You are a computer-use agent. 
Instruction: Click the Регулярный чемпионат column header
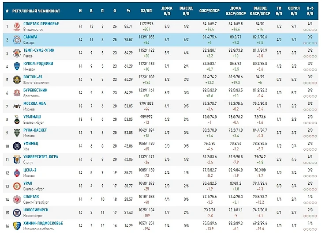coord(33,10)
